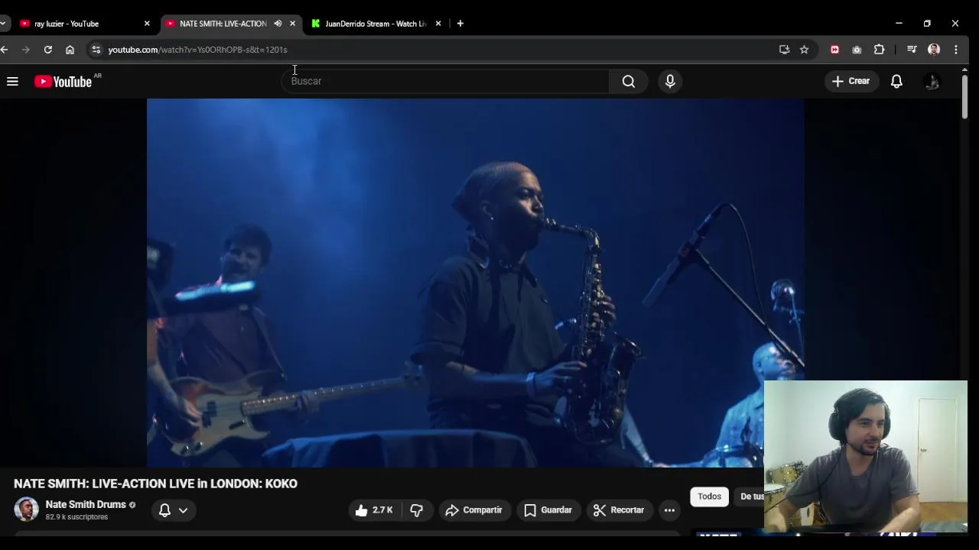Open the Chrome profile avatar
This screenshot has width=979, height=550.
(934, 50)
